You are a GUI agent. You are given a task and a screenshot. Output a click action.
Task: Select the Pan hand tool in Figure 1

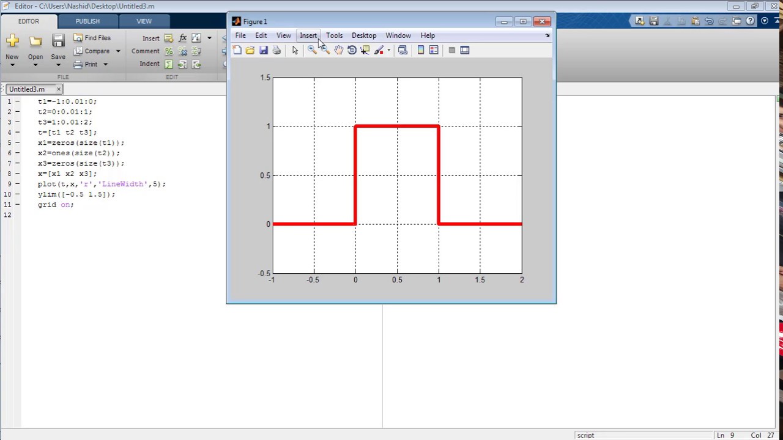coord(339,50)
